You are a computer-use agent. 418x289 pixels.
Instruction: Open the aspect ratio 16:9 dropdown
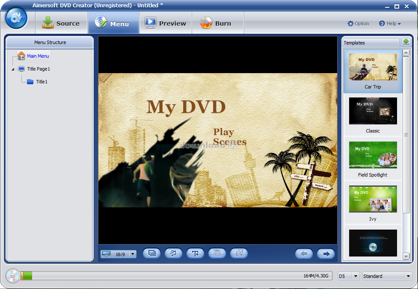(x=133, y=253)
